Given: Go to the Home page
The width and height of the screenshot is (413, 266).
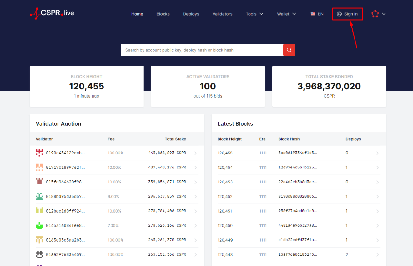Looking at the screenshot, I should click(137, 14).
